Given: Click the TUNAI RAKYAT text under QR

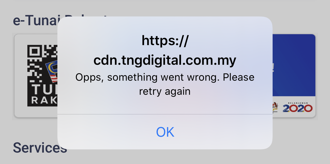Looking at the screenshot, I should [x=44, y=95].
